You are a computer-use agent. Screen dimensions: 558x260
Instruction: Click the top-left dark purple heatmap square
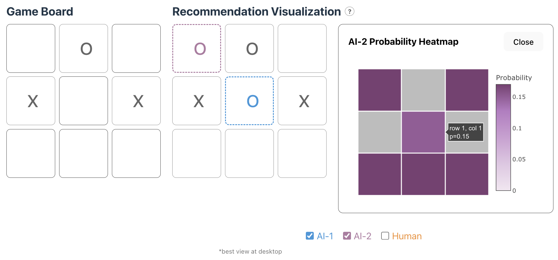pyautogui.click(x=380, y=89)
